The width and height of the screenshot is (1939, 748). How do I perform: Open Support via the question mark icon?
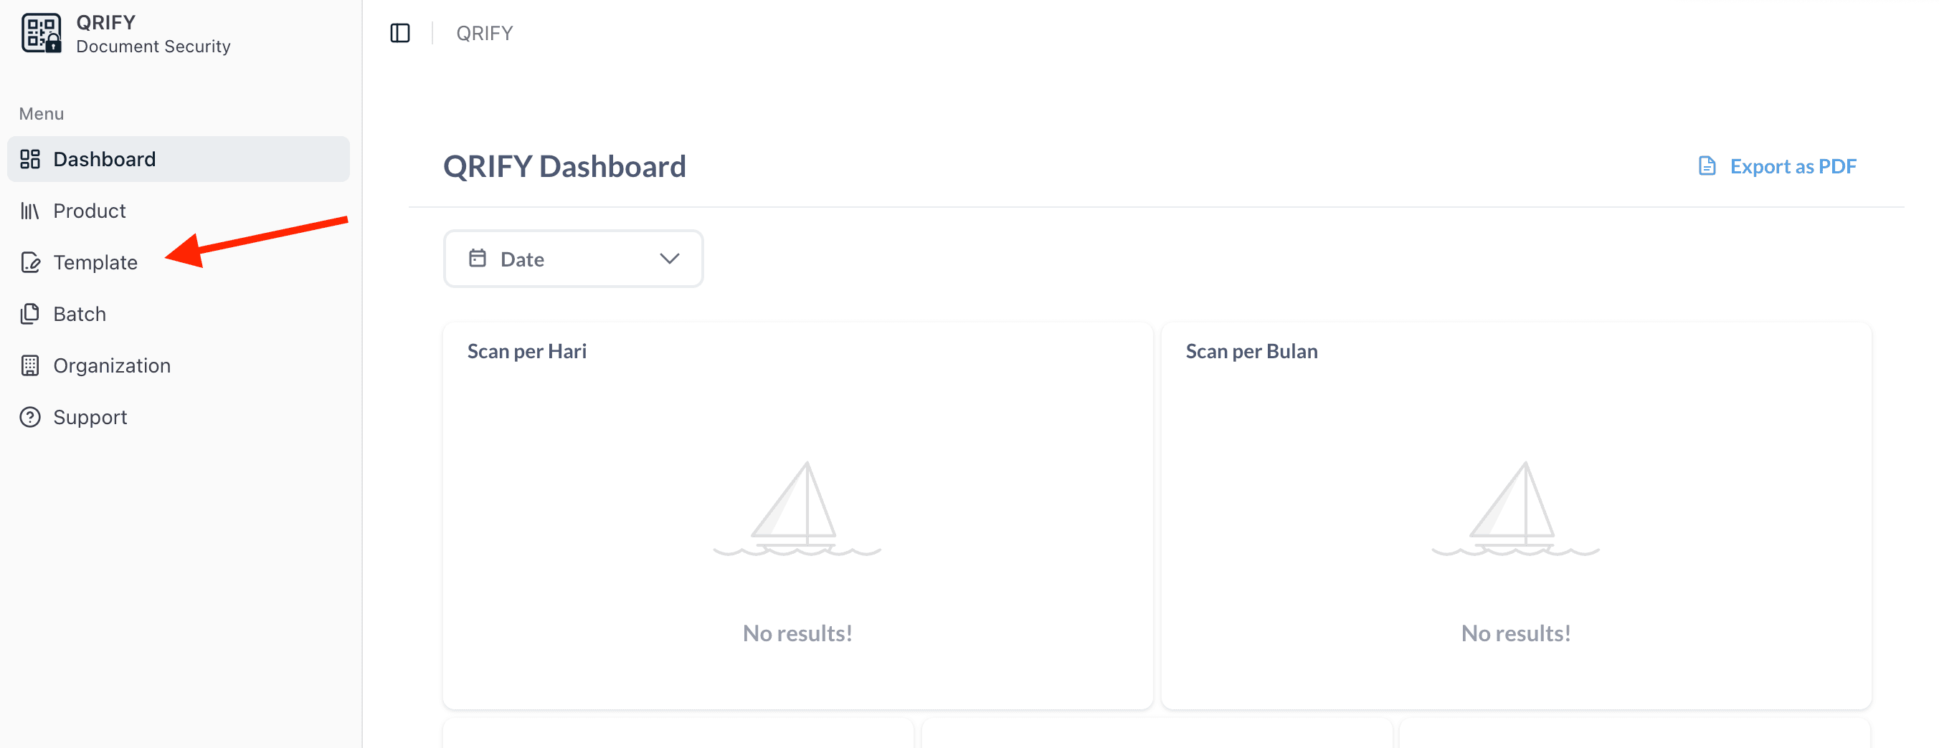(x=30, y=416)
